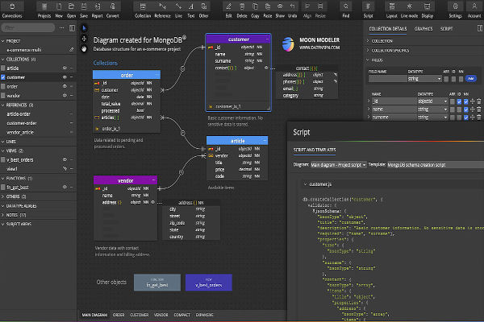The width and height of the screenshot is (484, 322).
Task: Click the Show toolbar icon
Action: [x=280, y=10]
